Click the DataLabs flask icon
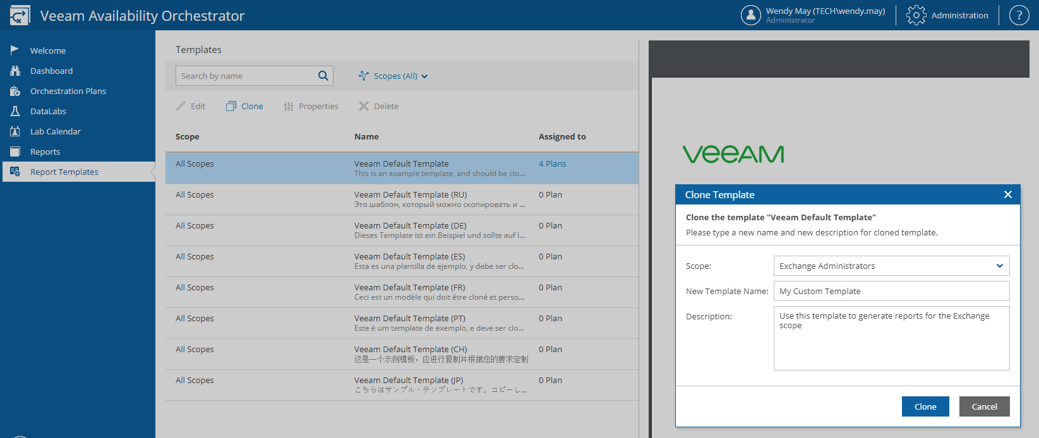 click(x=15, y=111)
